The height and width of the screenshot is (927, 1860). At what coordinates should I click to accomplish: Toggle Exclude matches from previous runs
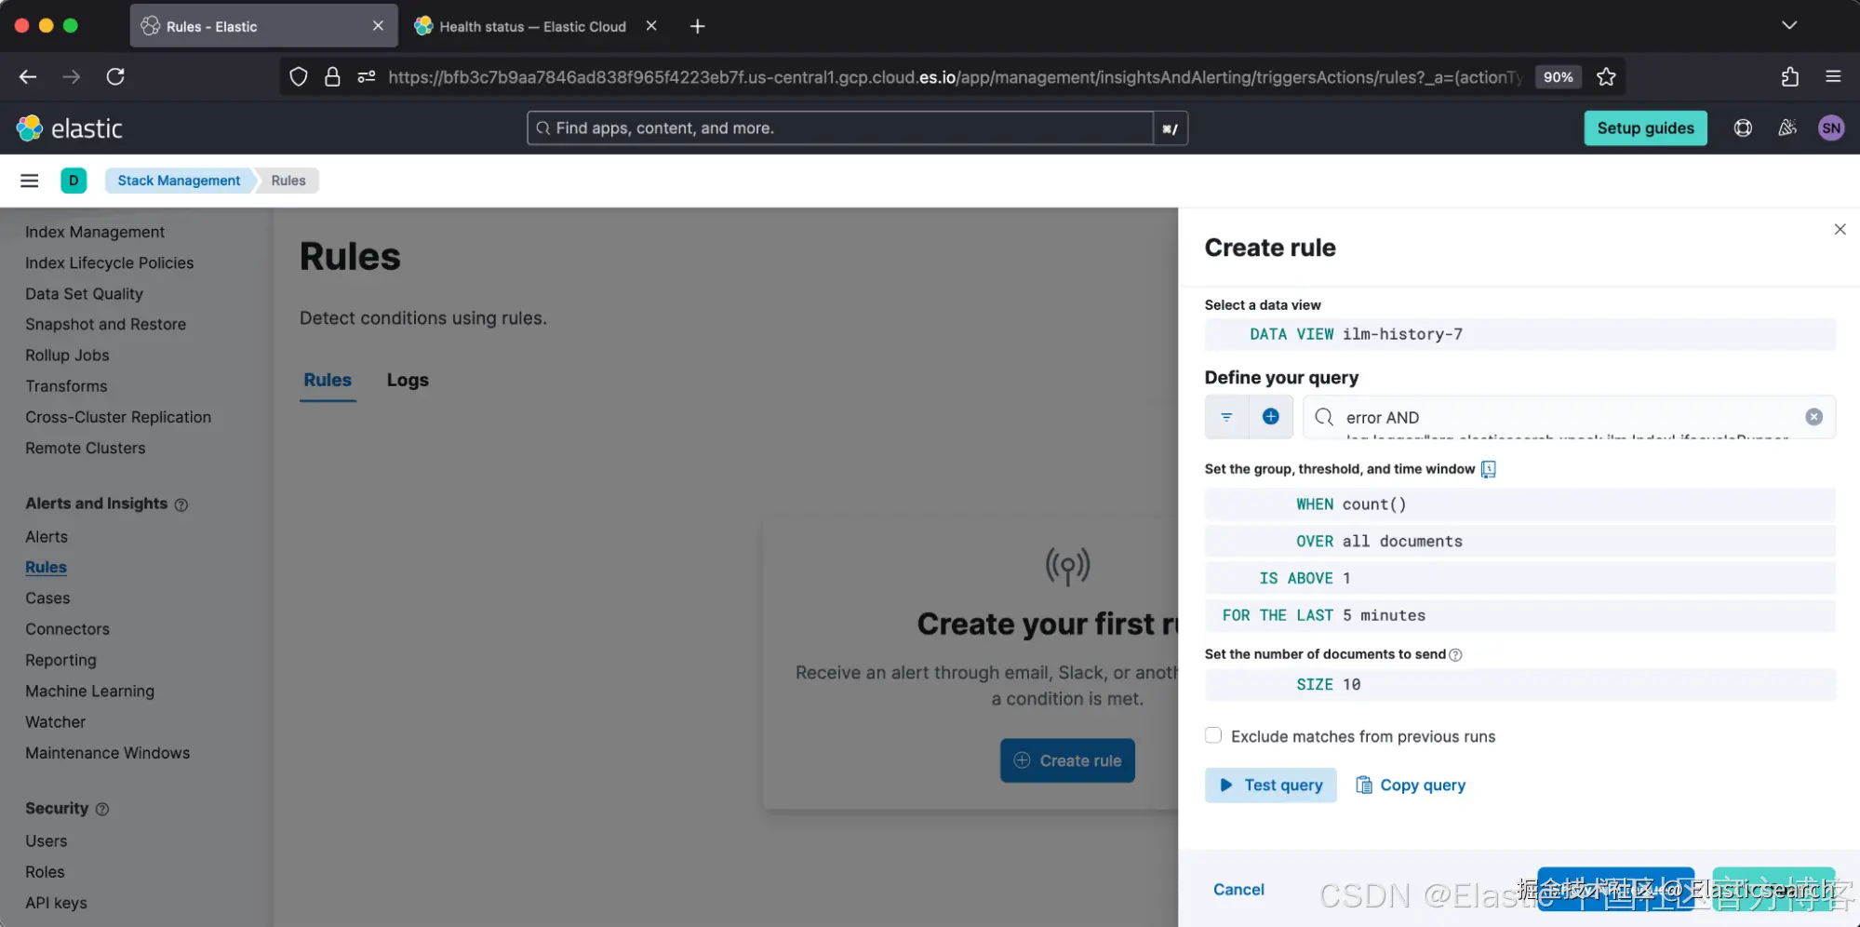pos(1213,735)
